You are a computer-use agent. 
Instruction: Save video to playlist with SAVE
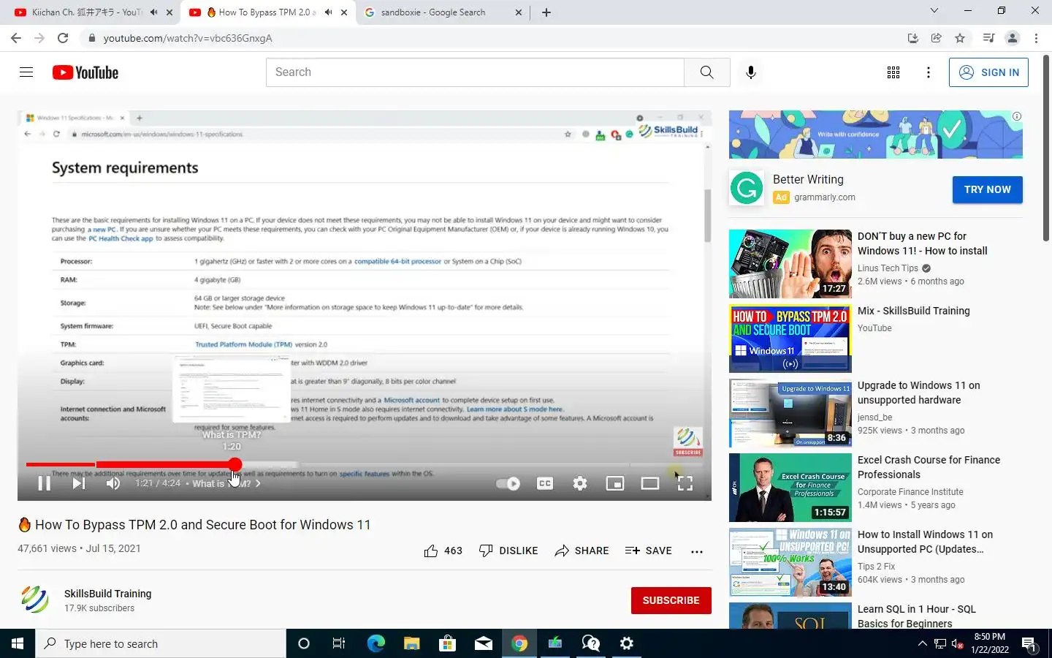(x=649, y=551)
